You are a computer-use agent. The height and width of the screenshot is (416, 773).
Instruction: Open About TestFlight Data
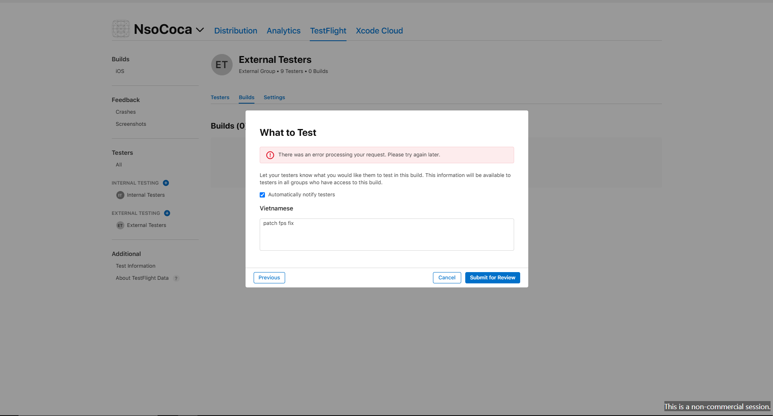click(x=142, y=278)
